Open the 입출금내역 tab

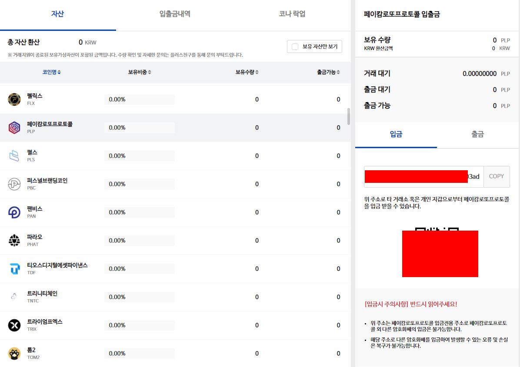[x=175, y=14]
